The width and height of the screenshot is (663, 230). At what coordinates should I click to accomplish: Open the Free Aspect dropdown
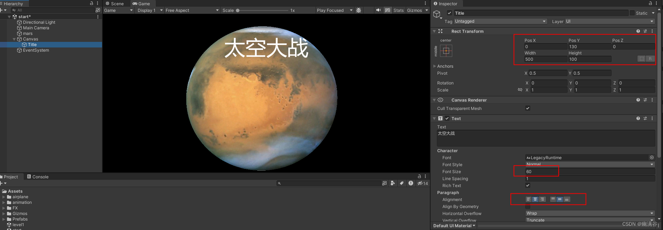pyautogui.click(x=192, y=10)
